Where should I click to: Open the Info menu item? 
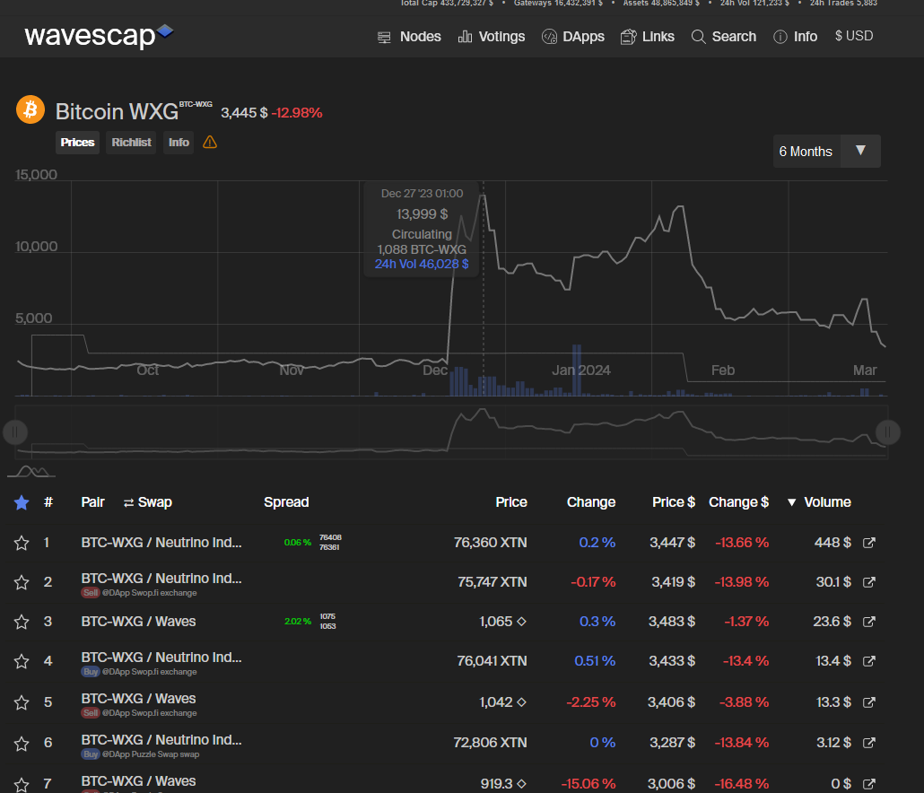tap(795, 37)
